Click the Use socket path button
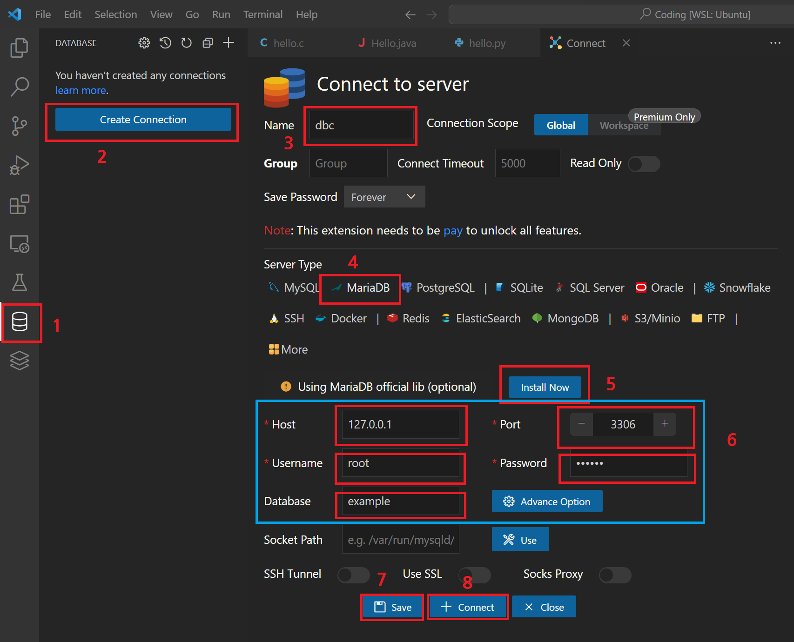 [x=520, y=540]
